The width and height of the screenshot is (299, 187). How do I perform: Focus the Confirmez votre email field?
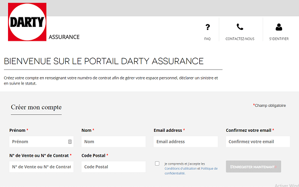point(258,142)
